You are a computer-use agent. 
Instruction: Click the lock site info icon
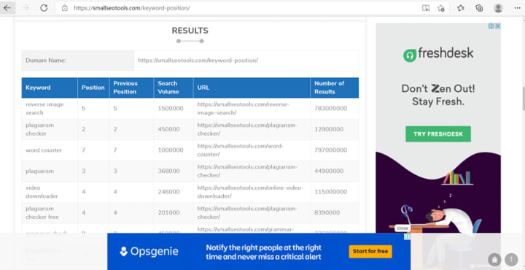pyautogui.click(x=65, y=8)
